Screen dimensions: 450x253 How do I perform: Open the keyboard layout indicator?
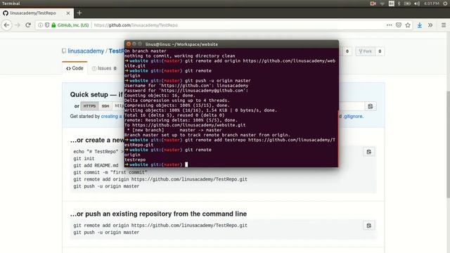click(x=391, y=4)
